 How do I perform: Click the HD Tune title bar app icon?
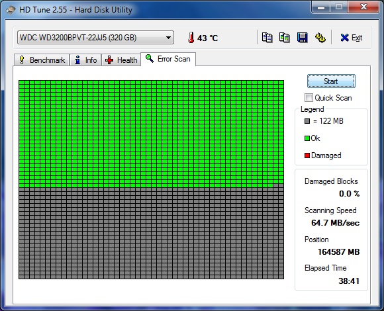tap(11, 10)
